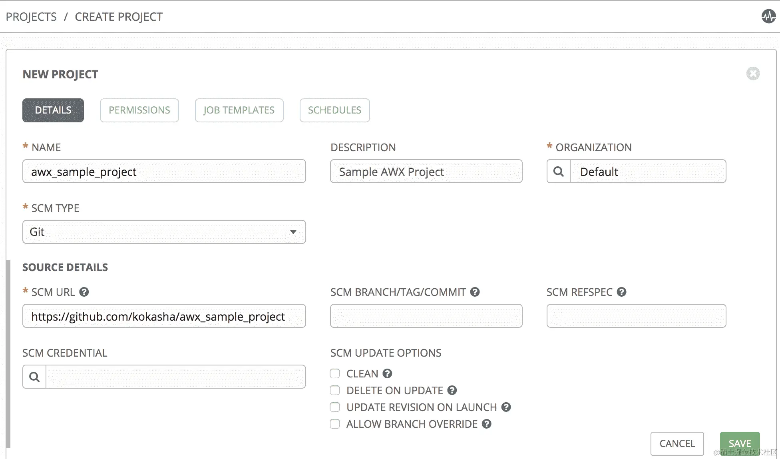Enable the Clean checkbox
Image resolution: width=780 pixels, height=459 pixels.
point(335,373)
